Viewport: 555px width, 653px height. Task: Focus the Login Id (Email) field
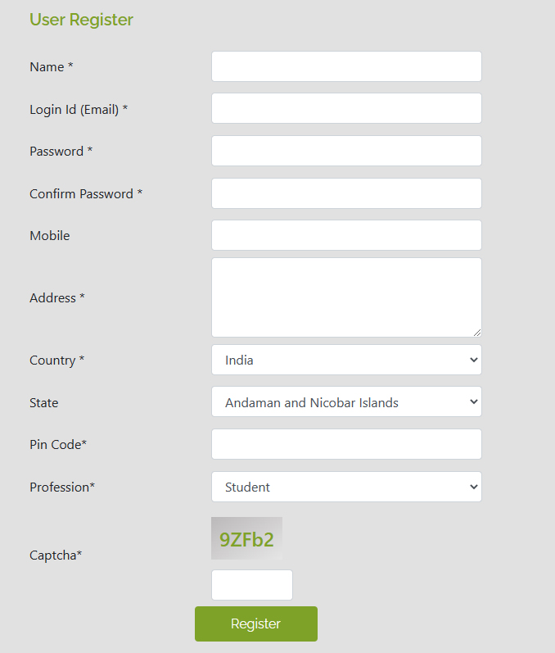tap(346, 108)
